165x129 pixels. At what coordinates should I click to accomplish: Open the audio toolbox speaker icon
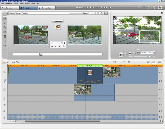pos(8,62)
